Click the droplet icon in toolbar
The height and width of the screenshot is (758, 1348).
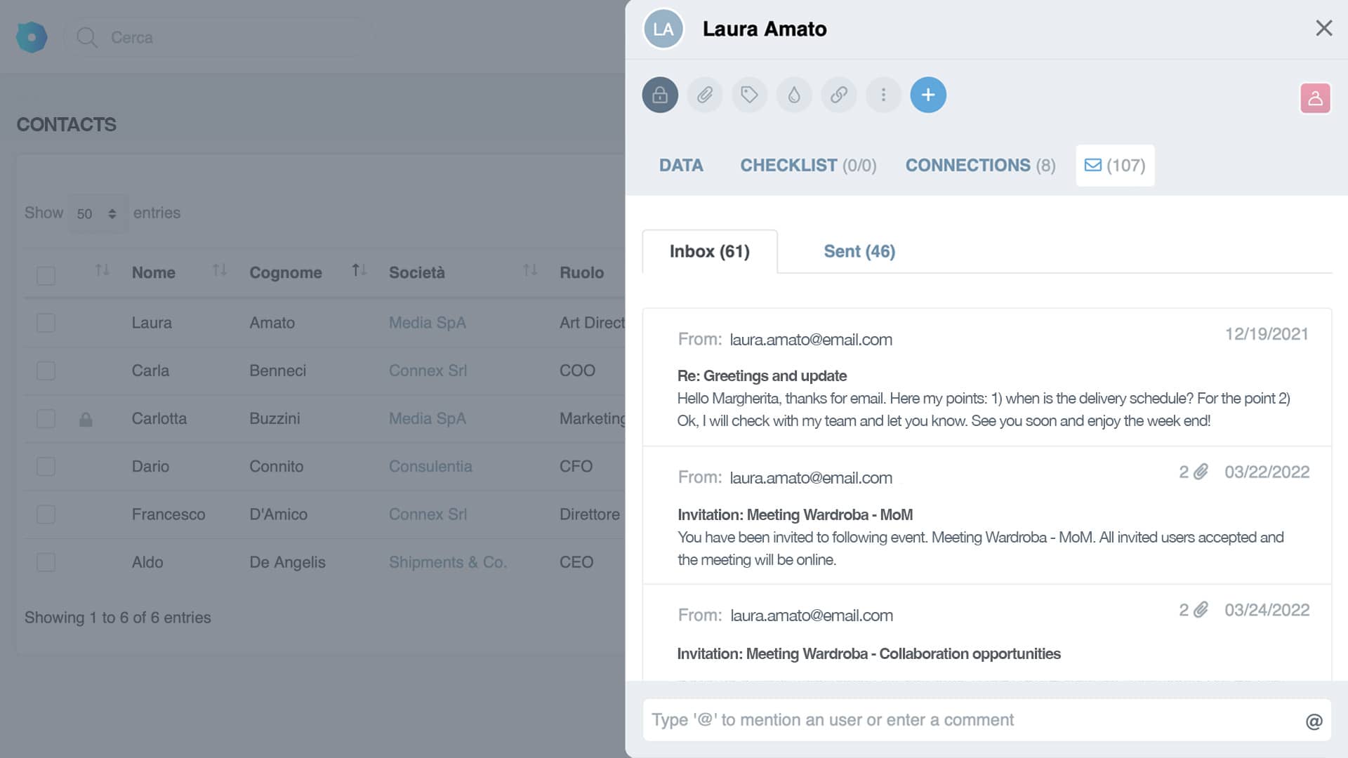coord(794,95)
